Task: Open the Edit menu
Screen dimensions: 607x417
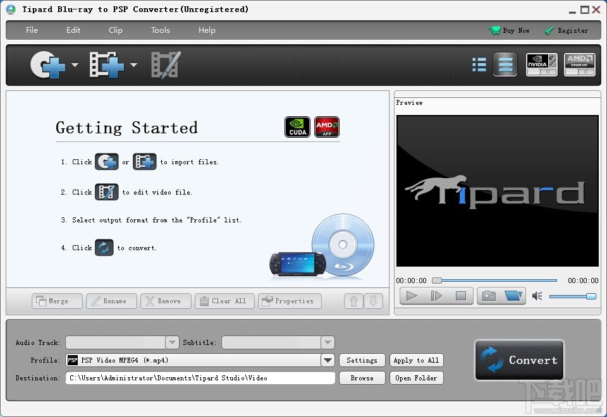Action: 73,30
